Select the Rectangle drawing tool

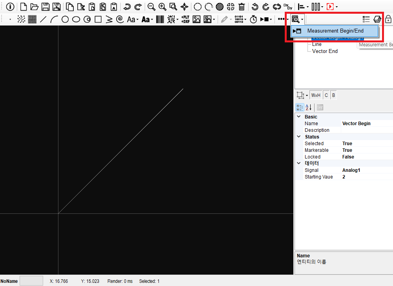[x=98, y=19]
